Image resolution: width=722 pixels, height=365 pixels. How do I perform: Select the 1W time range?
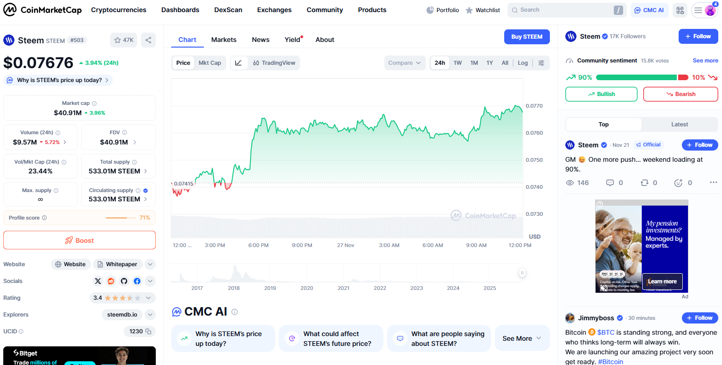(x=458, y=63)
